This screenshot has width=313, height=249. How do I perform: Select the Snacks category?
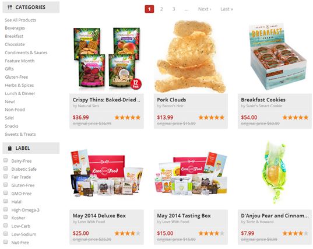12,126
